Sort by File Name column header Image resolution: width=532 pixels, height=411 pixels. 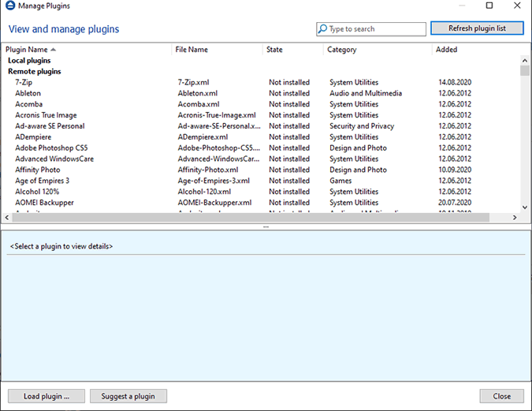pos(218,50)
